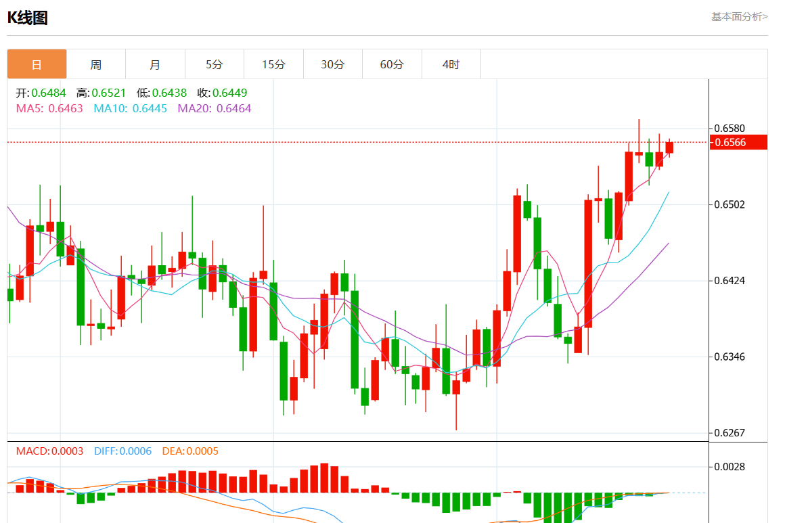
Task: Click the 0.6346 price axis label
Action: [730, 357]
